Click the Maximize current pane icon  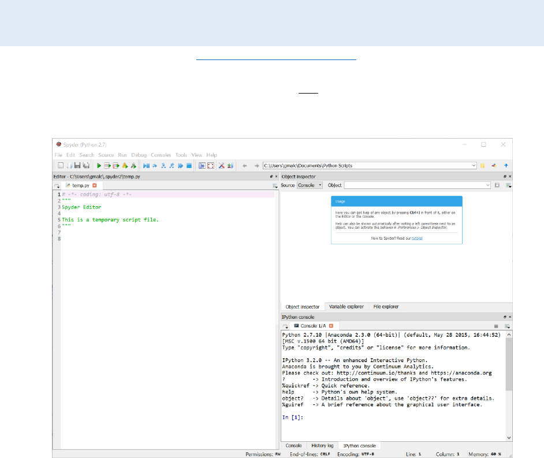[x=202, y=166]
